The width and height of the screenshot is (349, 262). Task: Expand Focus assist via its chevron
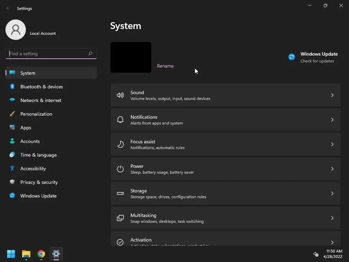tap(332, 144)
